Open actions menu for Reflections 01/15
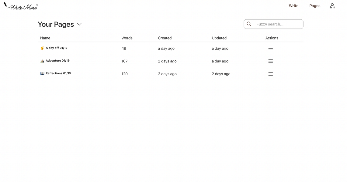The width and height of the screenshot is (347, 182). (x=270, y=74)
